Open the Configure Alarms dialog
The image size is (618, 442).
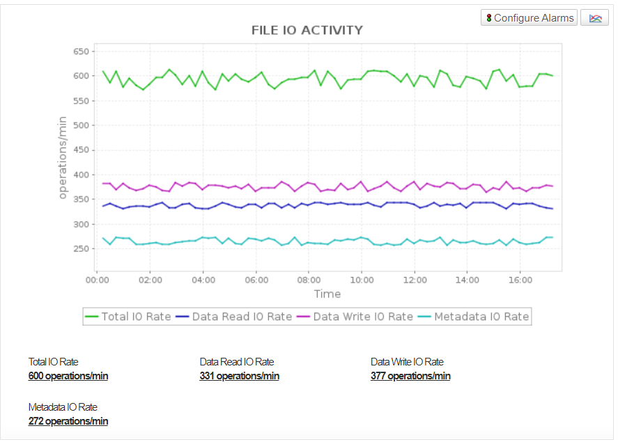529,18
